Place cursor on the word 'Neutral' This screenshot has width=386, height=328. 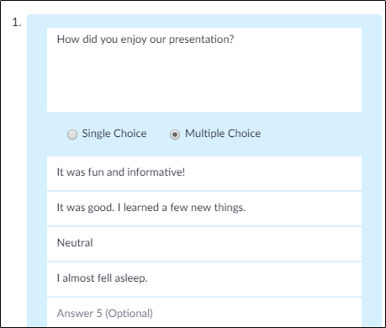click(x=75, y=243)
